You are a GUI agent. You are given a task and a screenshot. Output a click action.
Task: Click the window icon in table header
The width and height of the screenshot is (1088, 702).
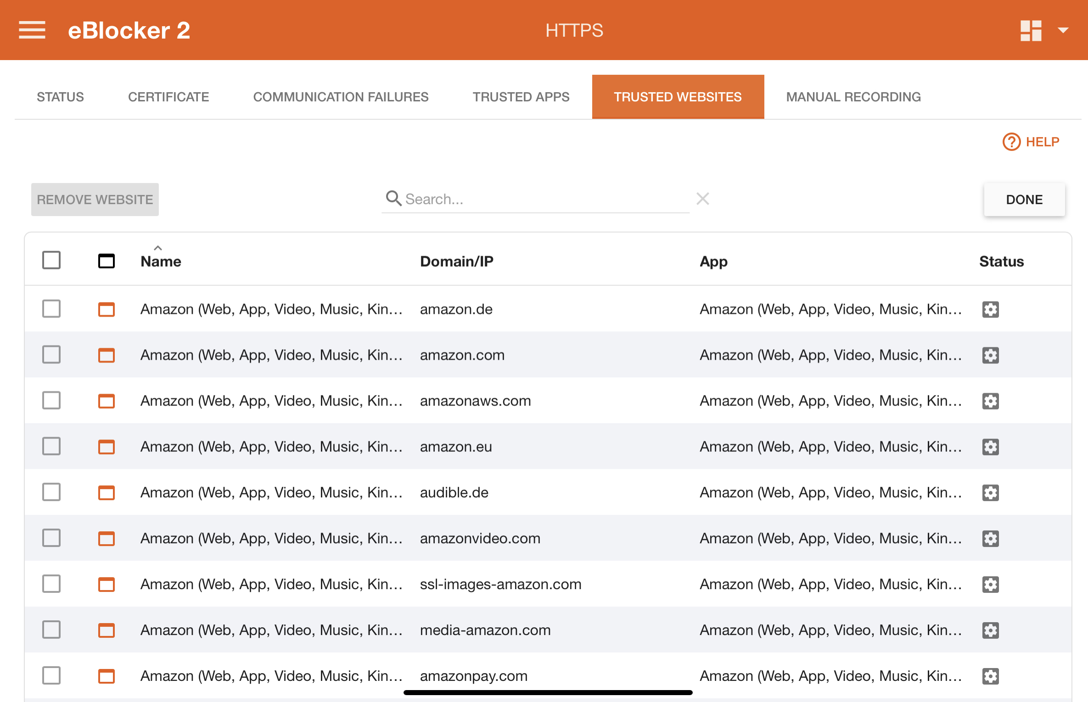click(107, 261)
